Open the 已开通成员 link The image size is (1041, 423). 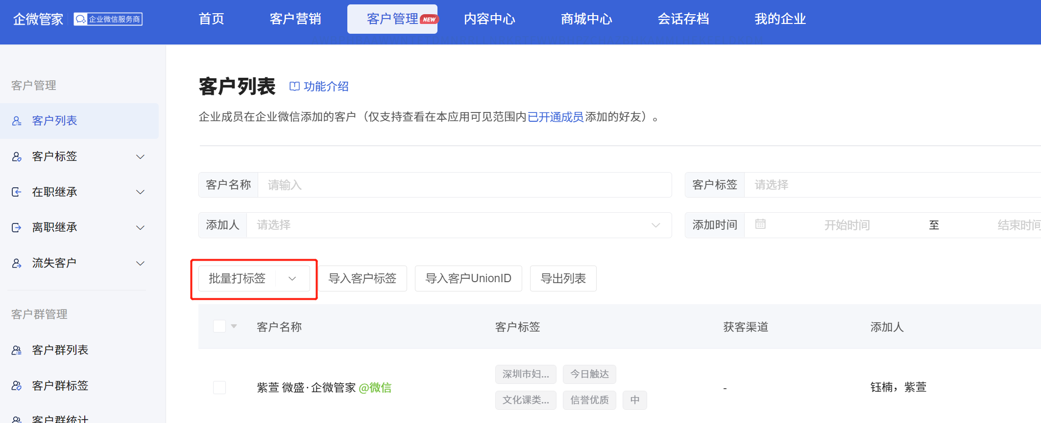556,117
